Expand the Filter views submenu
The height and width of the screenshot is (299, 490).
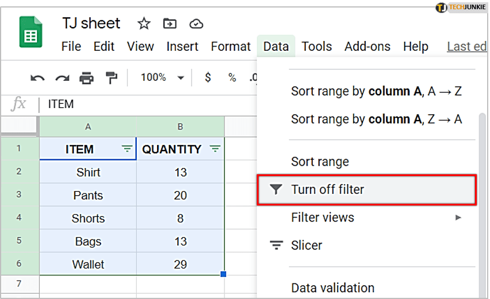(458, 218)
